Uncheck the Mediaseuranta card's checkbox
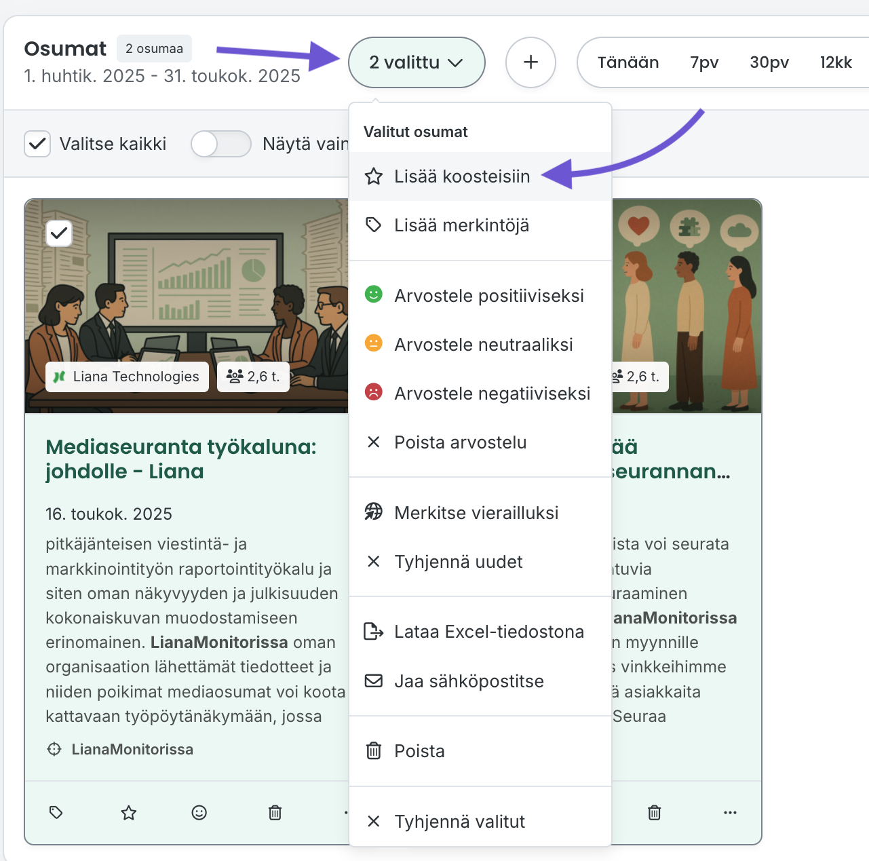Viewport: 869px width, 861px height. 59,233
